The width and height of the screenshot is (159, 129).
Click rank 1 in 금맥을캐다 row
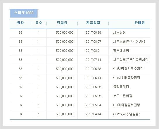(39, 87)
